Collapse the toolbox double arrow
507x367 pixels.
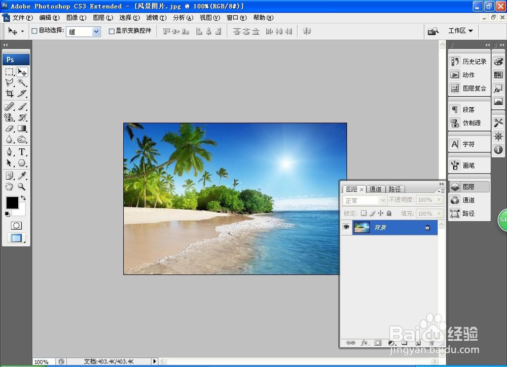5,45
